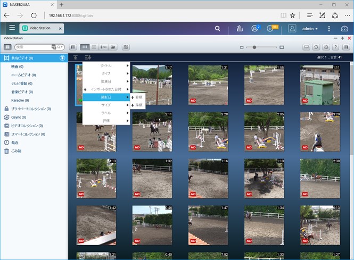
Task: Select 音楽ビデオ (0) category
Action: [x=22, y=92]
